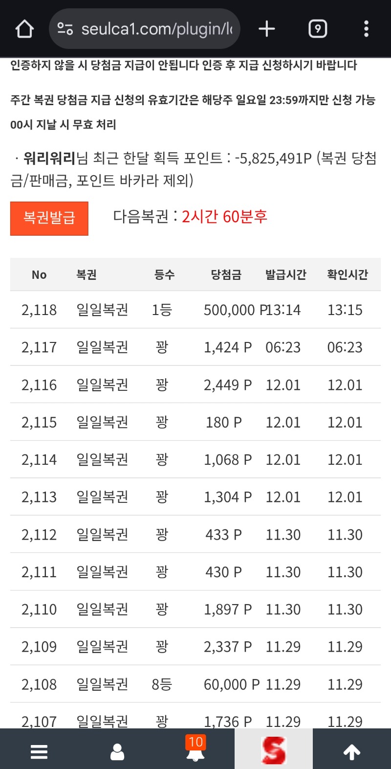
Task: Tap the seulca1.com address bar
Action: point(156,29)
